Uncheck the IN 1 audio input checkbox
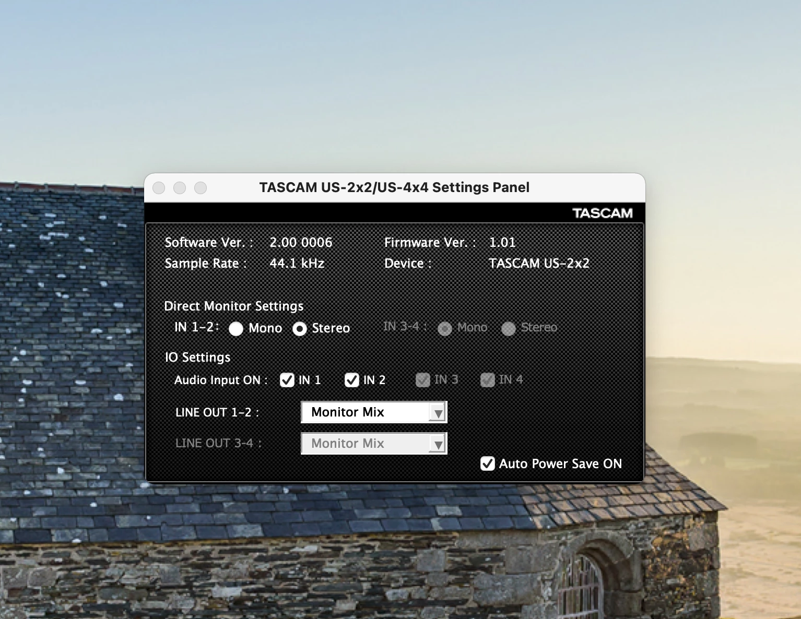The width and height of the screenshot is (801, 619). point(287,380)
